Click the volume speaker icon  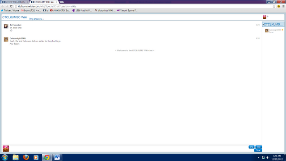point(268,157)
